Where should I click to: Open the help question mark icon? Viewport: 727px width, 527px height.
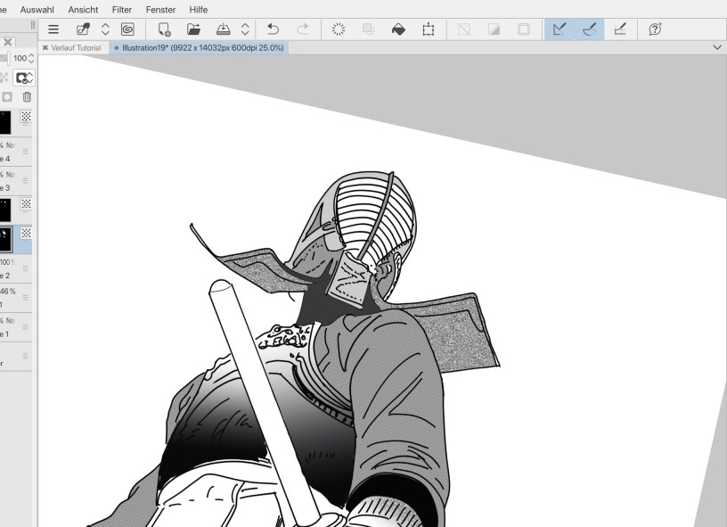(655, 29)
